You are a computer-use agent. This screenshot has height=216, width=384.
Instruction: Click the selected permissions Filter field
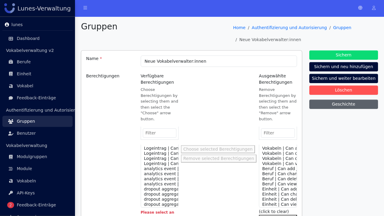tap(278, 133)
